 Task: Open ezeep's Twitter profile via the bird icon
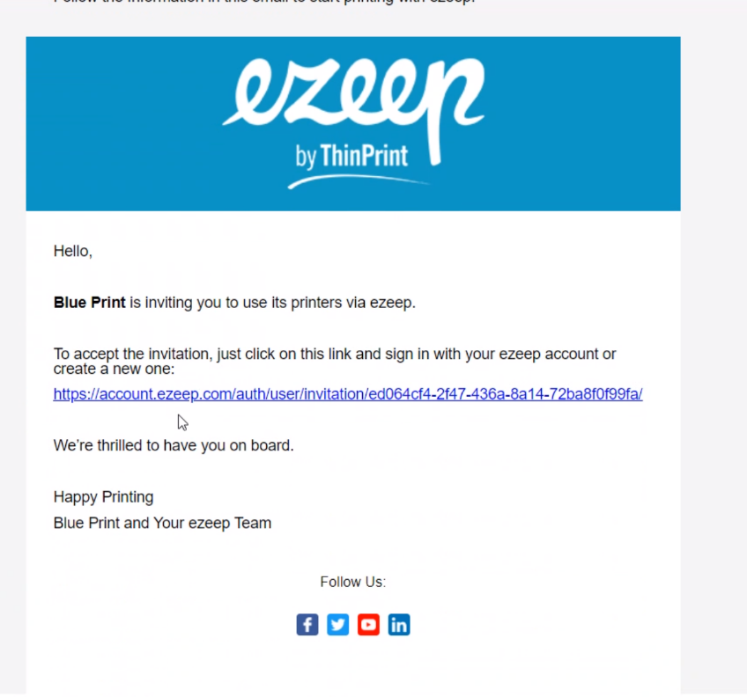tap(337, 625)
